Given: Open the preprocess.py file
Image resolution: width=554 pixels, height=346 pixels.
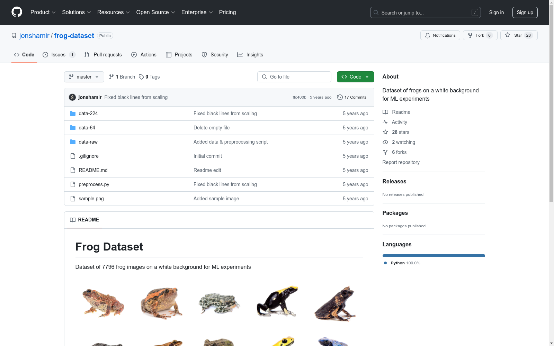Looking at the screenshot, I should click(x=94, y=184).
